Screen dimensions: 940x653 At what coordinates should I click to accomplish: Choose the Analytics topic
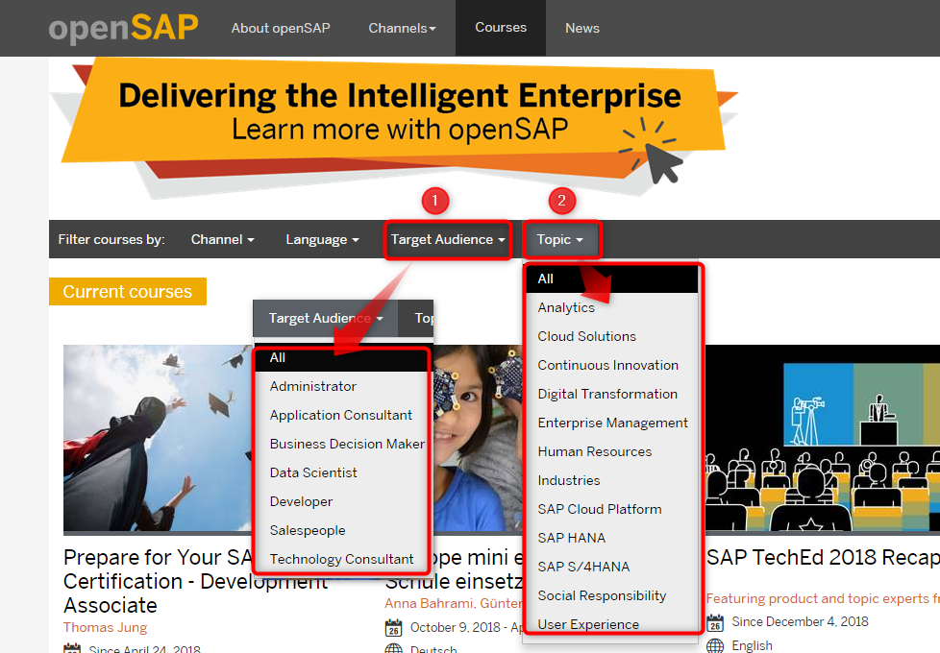point(612,307)
